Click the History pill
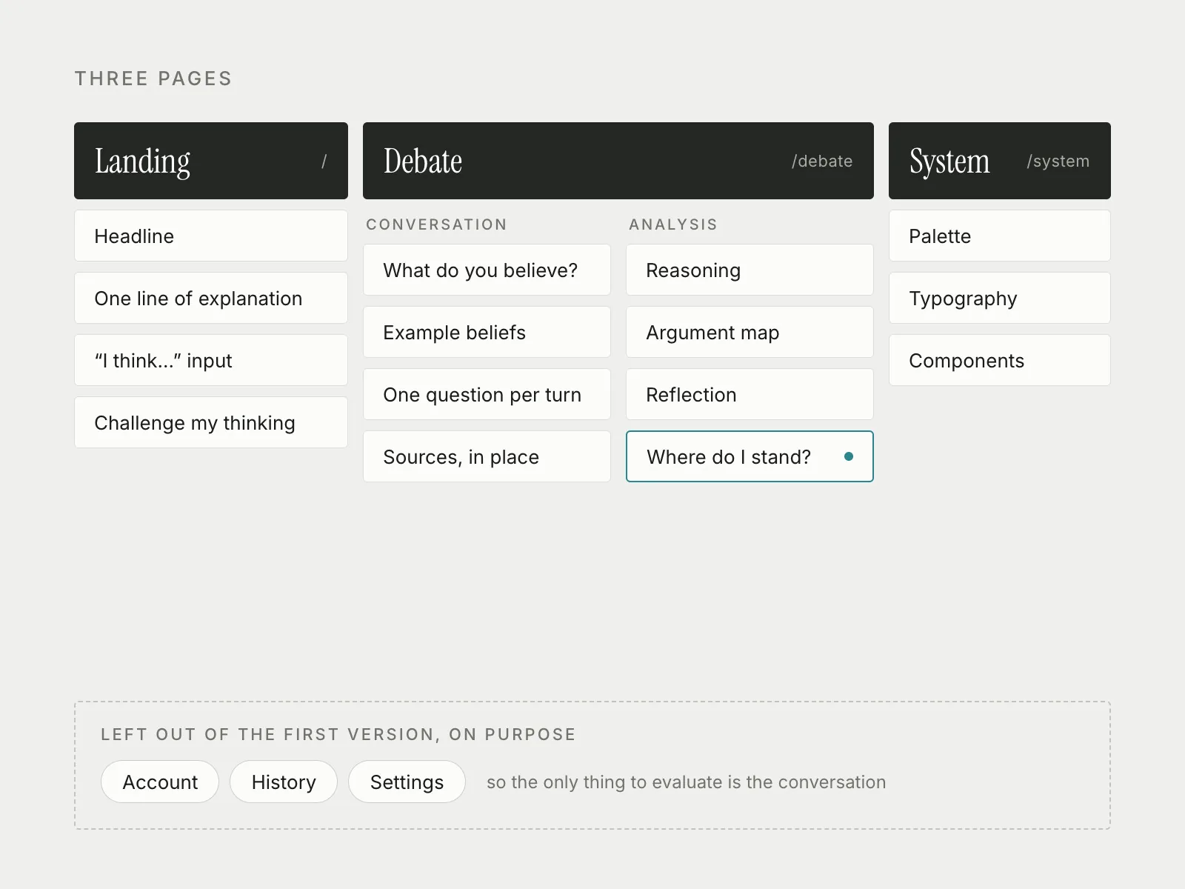This screenshot has height=889, width=1185. 284,782
